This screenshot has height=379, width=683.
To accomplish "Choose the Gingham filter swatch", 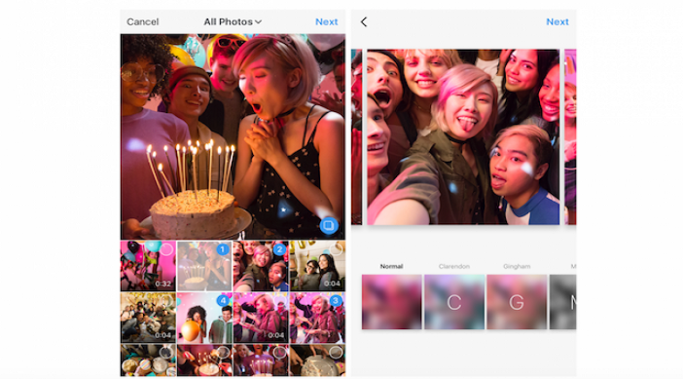I will click(x=517, y=301).
